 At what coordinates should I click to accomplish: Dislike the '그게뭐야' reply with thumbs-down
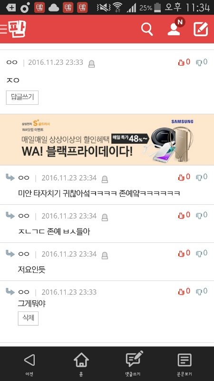click(202, 291)
